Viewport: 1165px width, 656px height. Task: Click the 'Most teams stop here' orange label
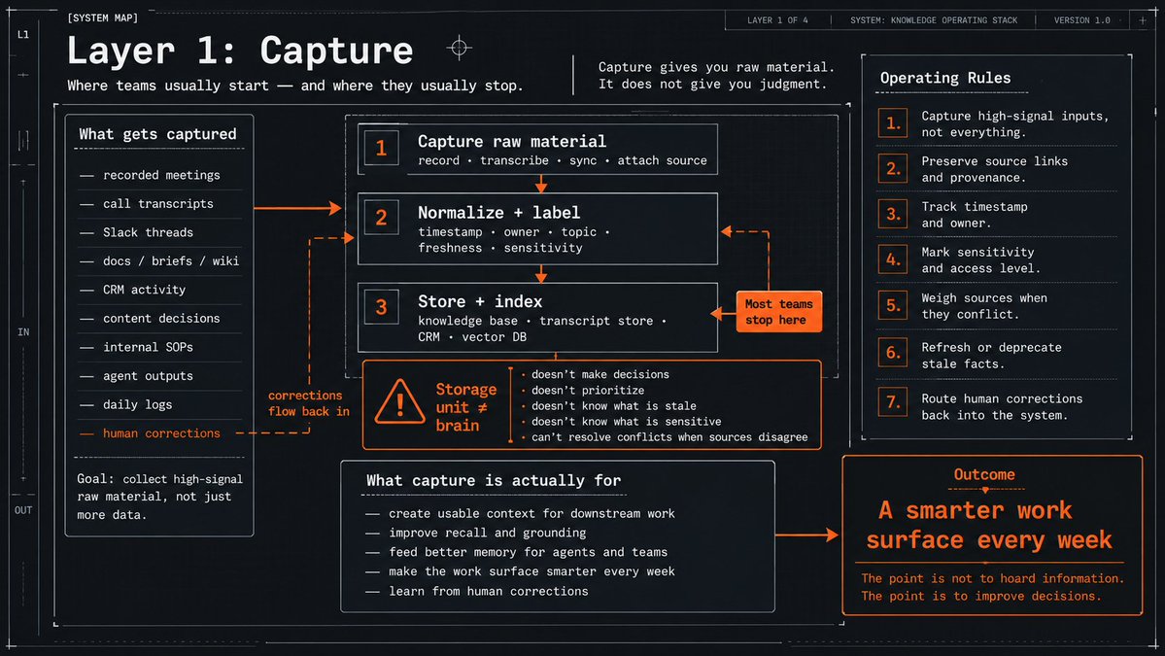(778, 311)
